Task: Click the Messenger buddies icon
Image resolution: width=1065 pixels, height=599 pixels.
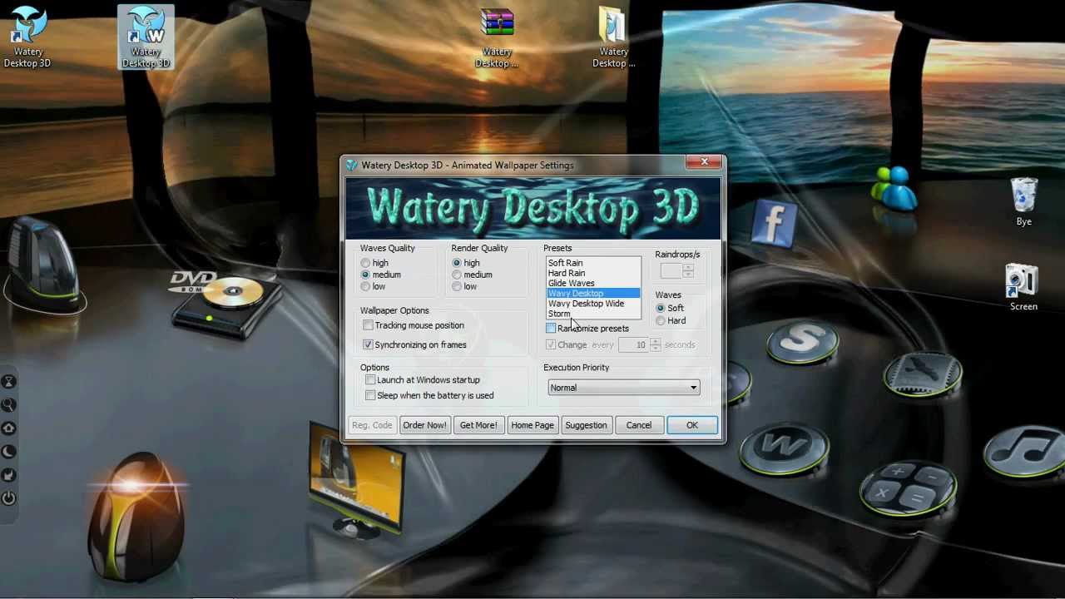Action: pyautogui.click(x=894, y=188)
